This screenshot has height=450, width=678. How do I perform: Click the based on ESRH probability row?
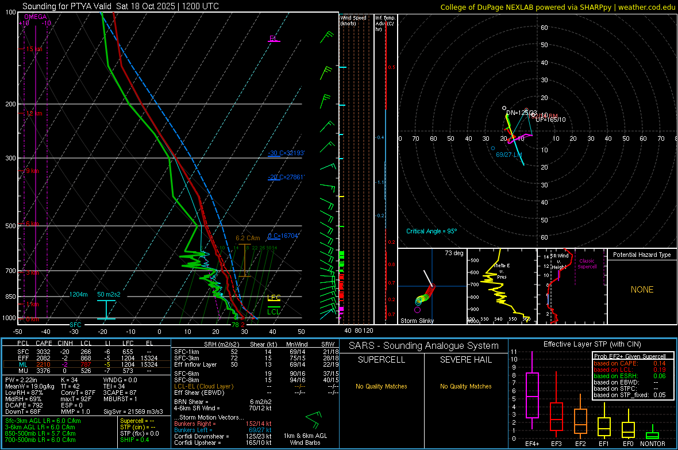[630, 376]
